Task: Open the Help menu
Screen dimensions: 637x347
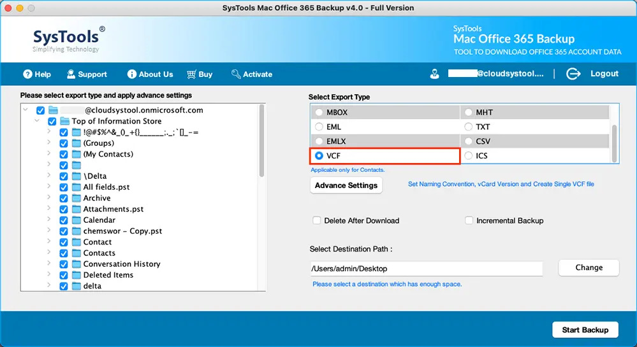Action: coord(37,74)
